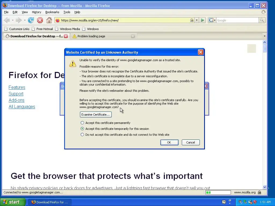Click the red security shield tray icon

pyautogui.click(x=255, y=202)
